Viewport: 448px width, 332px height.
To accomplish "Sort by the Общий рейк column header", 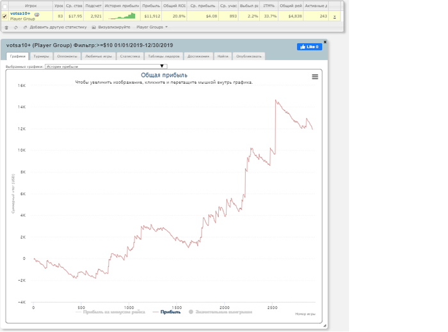I will (x=291, y=6).
